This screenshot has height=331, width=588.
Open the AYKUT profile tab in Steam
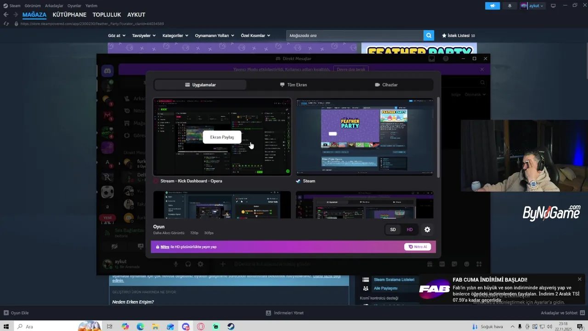pos(136,15)
